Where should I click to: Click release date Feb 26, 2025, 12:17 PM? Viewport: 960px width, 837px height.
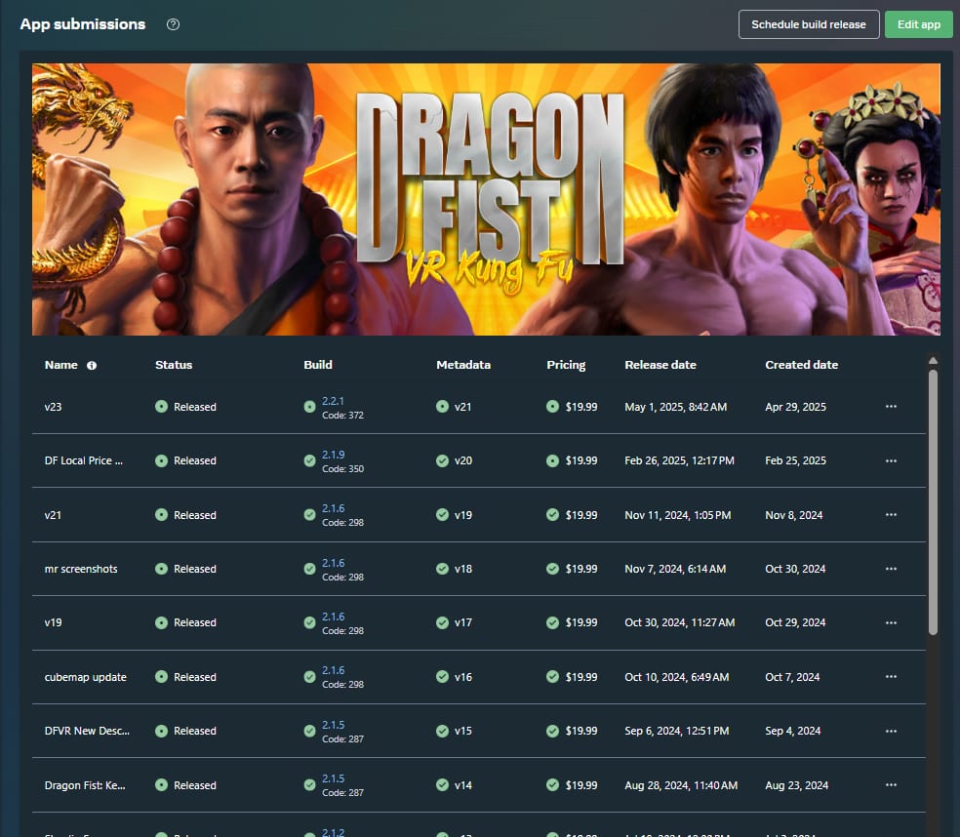(680, 460)
